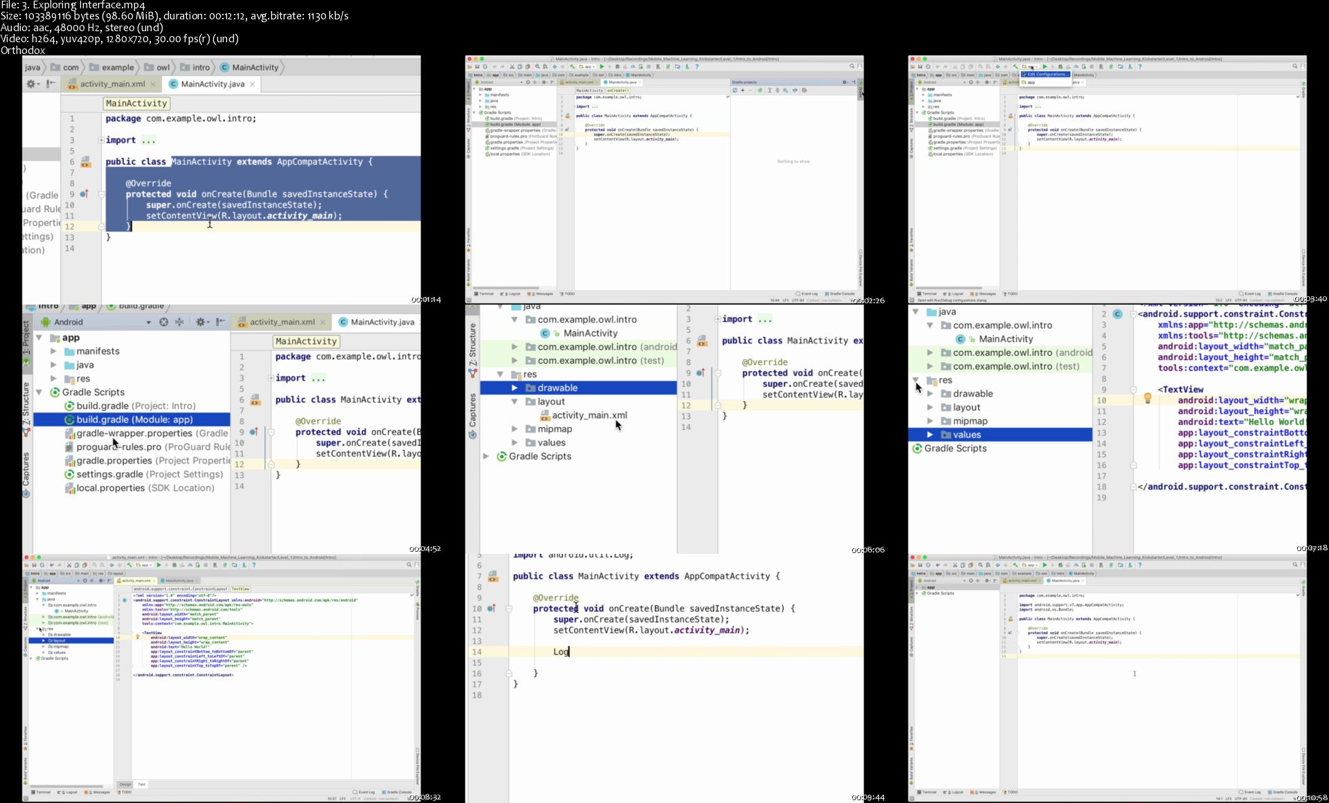Screen dimensions: 1329x803
Task: Click the example breadcrumb in 00:01:14 frame
Action: (111, 67)
